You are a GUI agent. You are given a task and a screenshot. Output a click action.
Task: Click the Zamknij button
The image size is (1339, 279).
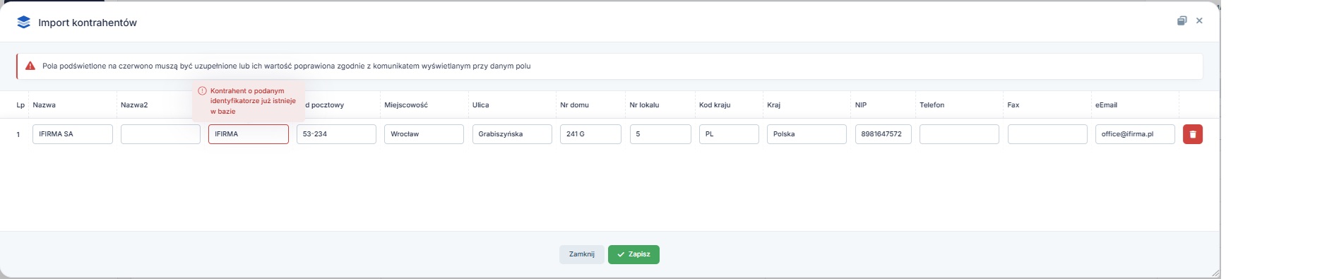click(x=582, y=254)
